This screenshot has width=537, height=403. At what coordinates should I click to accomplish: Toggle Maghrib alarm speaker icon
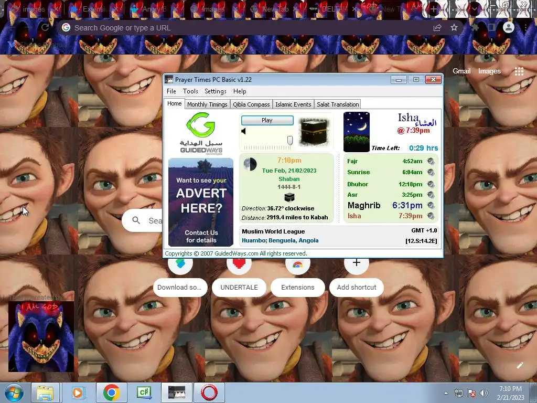tap(431, 205)
